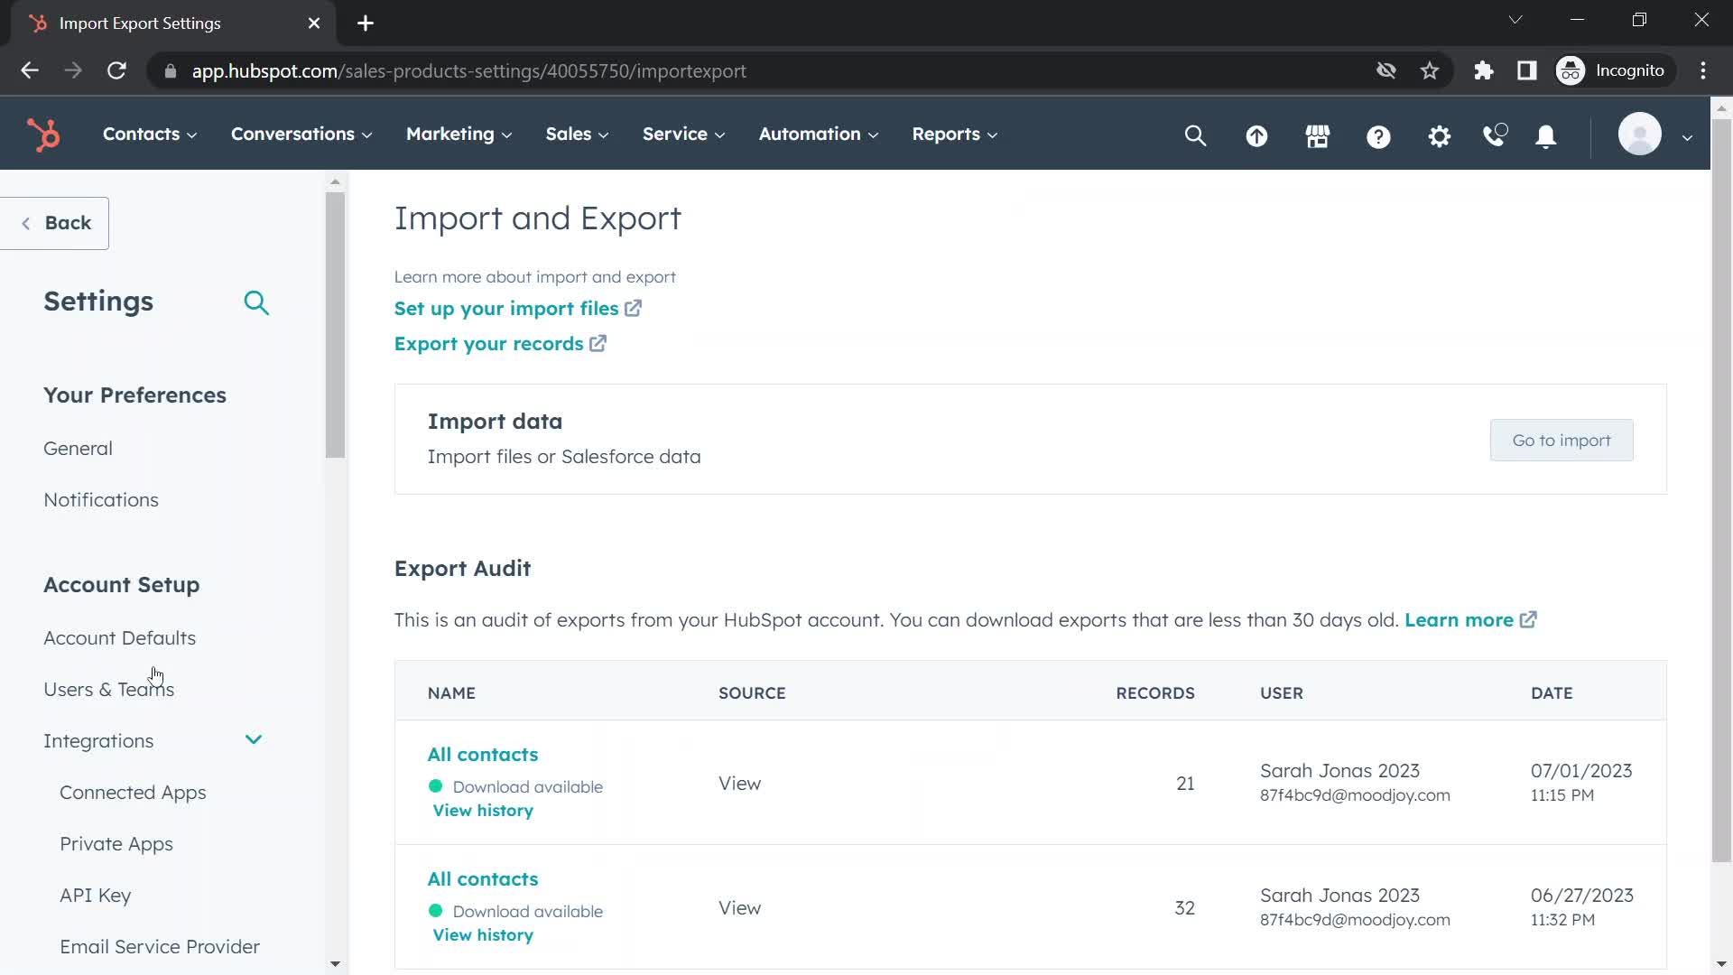1733x975 pixels.
Task: Open the 06/27/2023 All contacts export
Action: pos(483,879)
